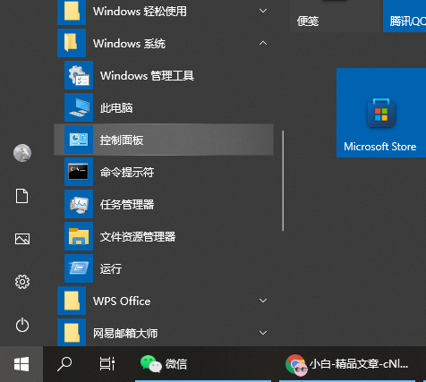Open Documents from Start sidebar

coord(22,196)
